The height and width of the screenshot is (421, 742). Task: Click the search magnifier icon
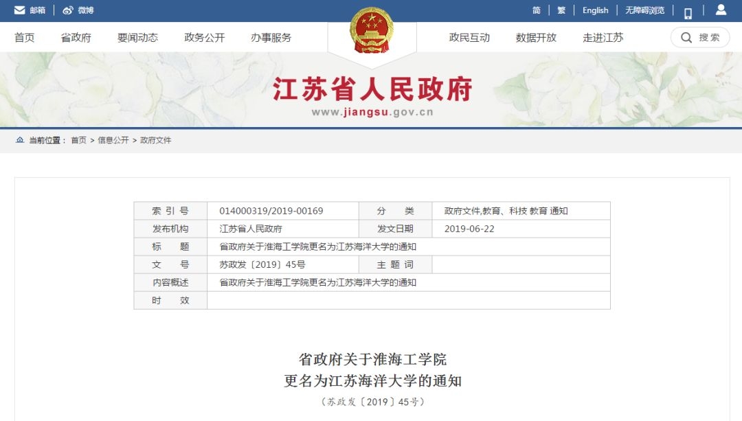click(x=686, y=37)
